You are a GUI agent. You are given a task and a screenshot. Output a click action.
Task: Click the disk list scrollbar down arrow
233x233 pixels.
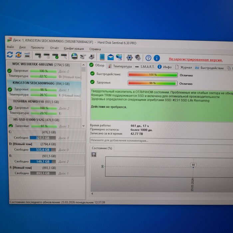(x=84, y=126)
